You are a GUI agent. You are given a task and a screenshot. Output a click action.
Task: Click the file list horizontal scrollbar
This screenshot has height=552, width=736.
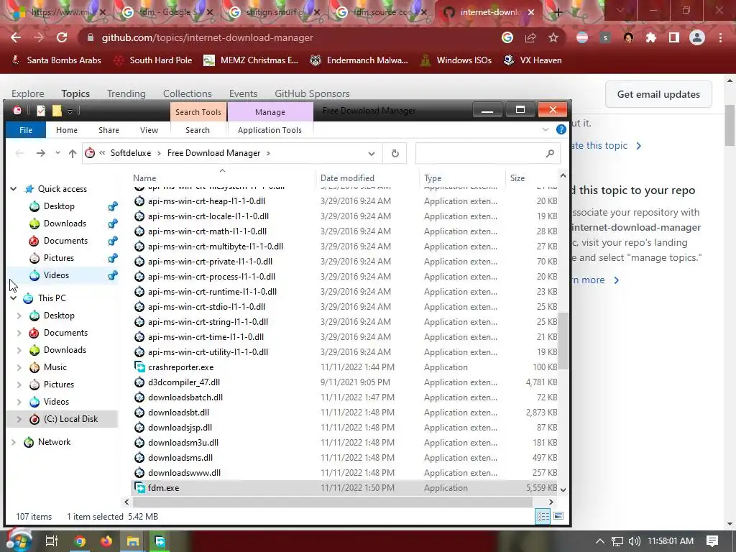pos(332,502)
